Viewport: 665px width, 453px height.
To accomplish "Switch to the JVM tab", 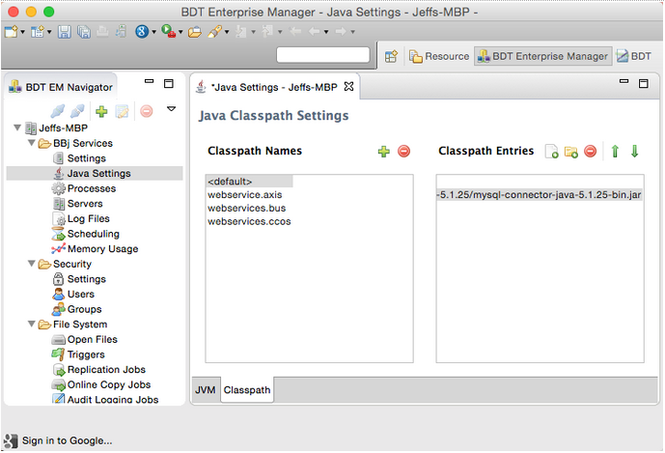I will click(x=206, y=390).
